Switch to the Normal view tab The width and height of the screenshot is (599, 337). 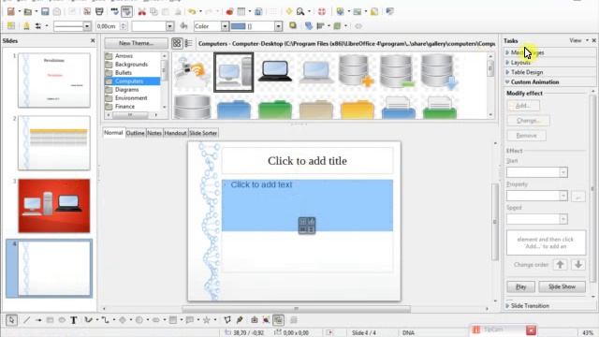click(113, 133)
